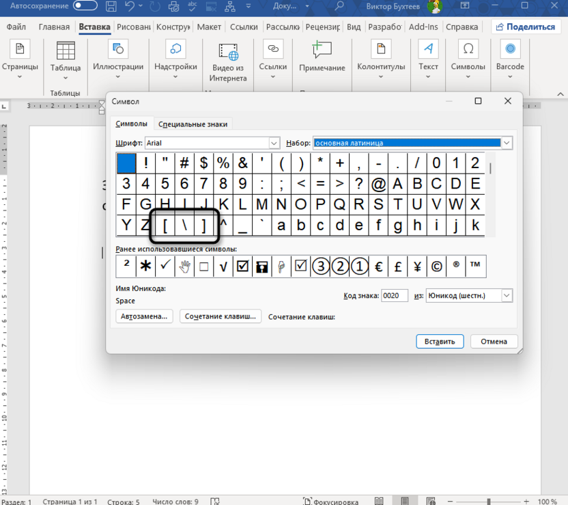Switch to print layout view icon

point(405,502)
